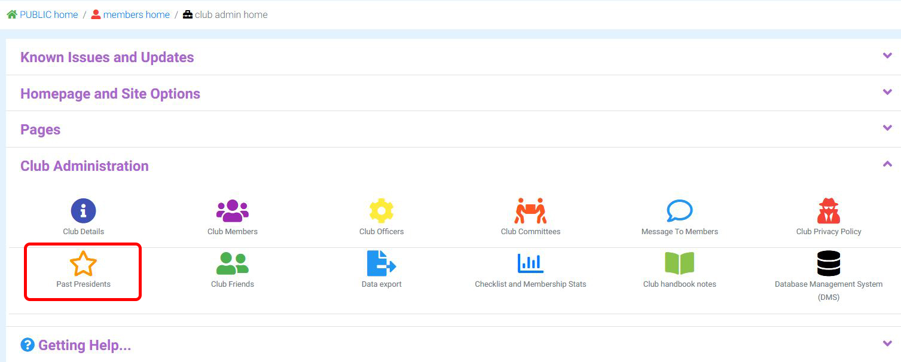This screenshot has height=362, width=901.
Task: Go to members home breadcrumb link
Action: [x=136, y=14]
